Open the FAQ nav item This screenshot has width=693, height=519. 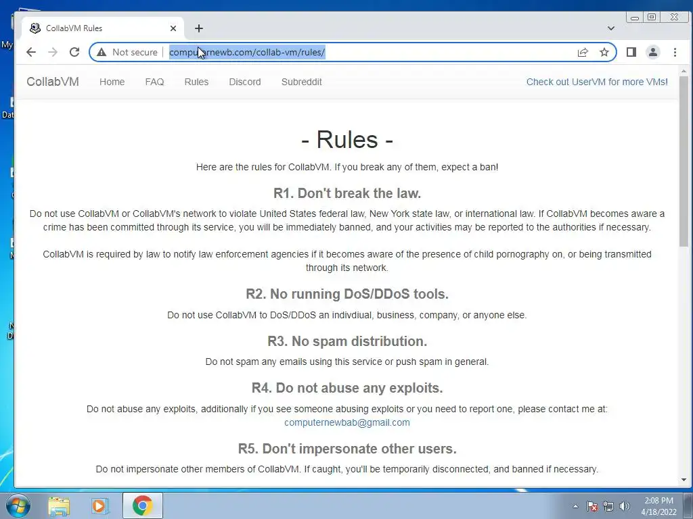tap(154, 82)
